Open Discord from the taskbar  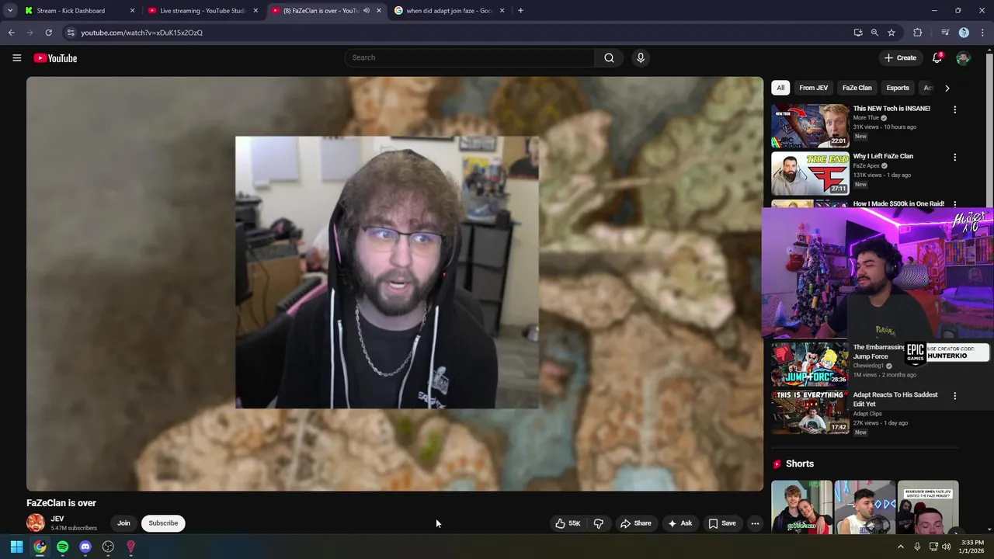coord(85,547)
